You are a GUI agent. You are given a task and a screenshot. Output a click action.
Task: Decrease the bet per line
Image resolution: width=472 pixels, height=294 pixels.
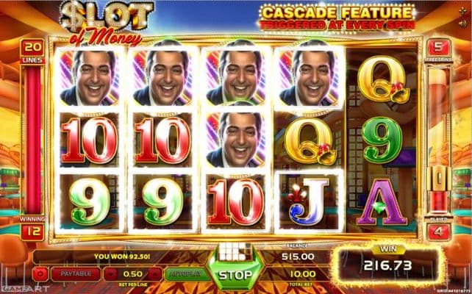pyautogui.click(x=111, y=274)
